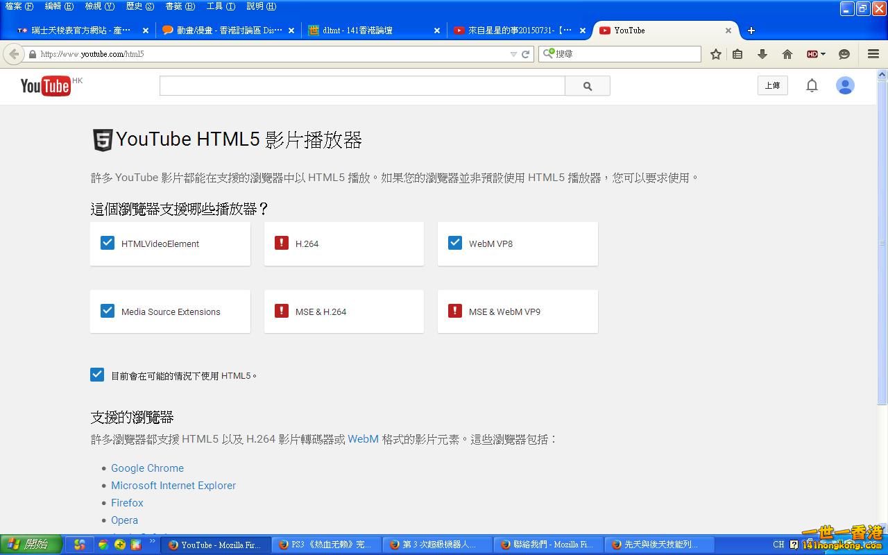Uncheck the use HTML5 when possible checkbox
The width and height of the screenshot is (888, 555).
coord(97,375)
